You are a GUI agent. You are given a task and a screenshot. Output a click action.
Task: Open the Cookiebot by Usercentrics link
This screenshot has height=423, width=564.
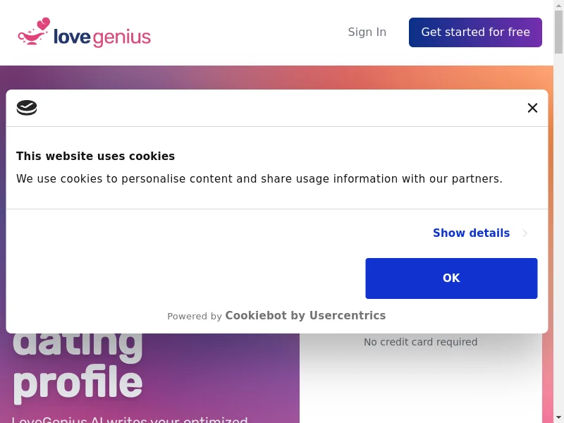click(x=305, y=315)
